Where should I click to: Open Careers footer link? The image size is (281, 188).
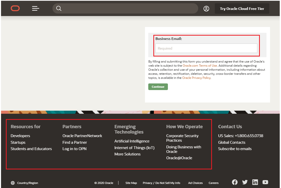coord(213,183)
